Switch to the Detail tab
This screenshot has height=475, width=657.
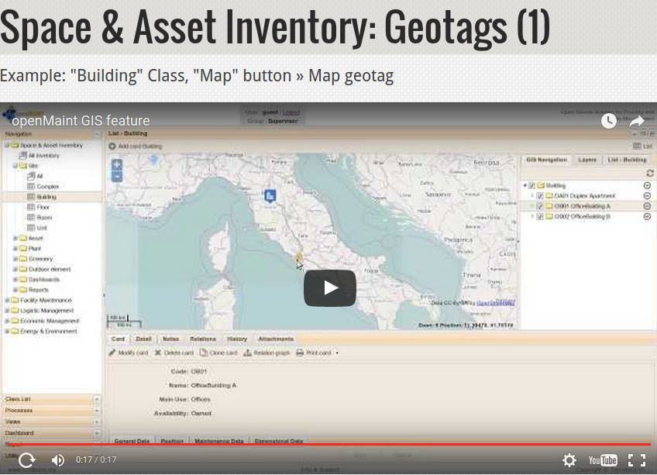(x=143, y=339)
